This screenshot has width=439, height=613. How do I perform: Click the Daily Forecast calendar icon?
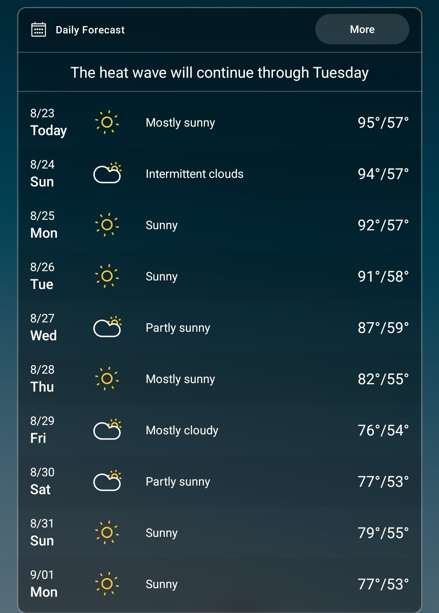[x=39, y=30]
